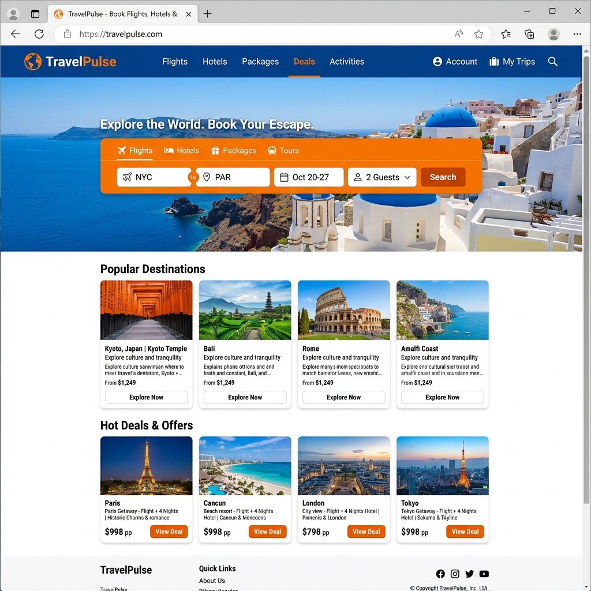Viewport: 591px width, 591px height.
Task: Open the Tokyo tower deal image
Action: coord(443,466)
